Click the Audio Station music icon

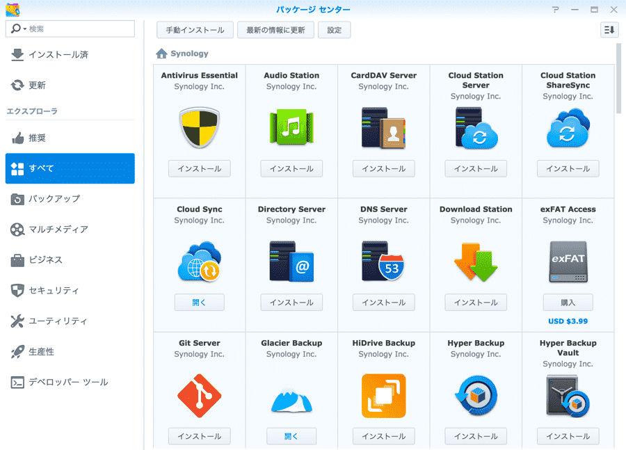[x=291, y=127]
